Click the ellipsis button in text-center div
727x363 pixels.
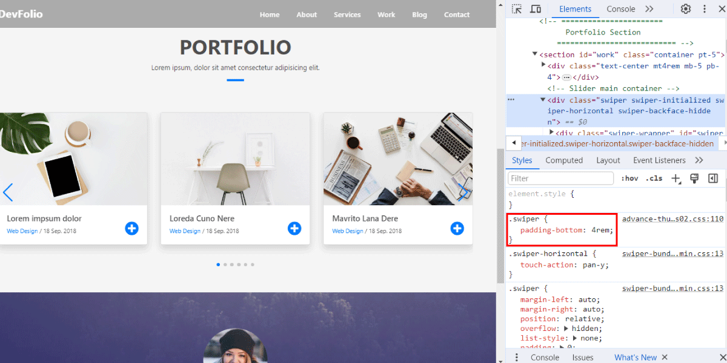coord(566,77)
